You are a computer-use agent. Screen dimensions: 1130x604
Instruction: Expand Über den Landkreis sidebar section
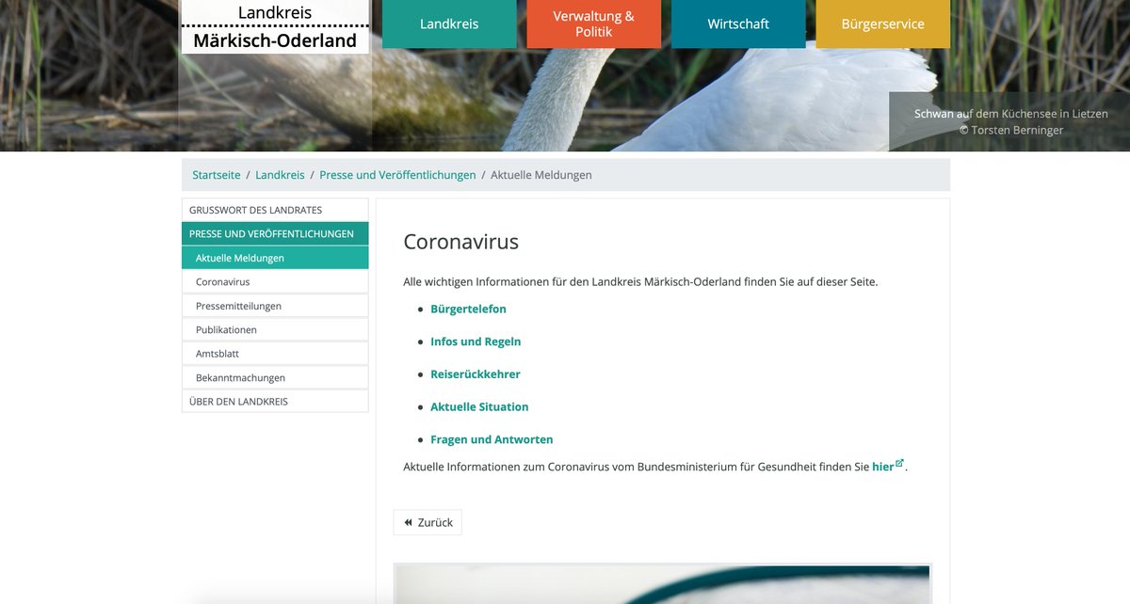tap(275, 402)
